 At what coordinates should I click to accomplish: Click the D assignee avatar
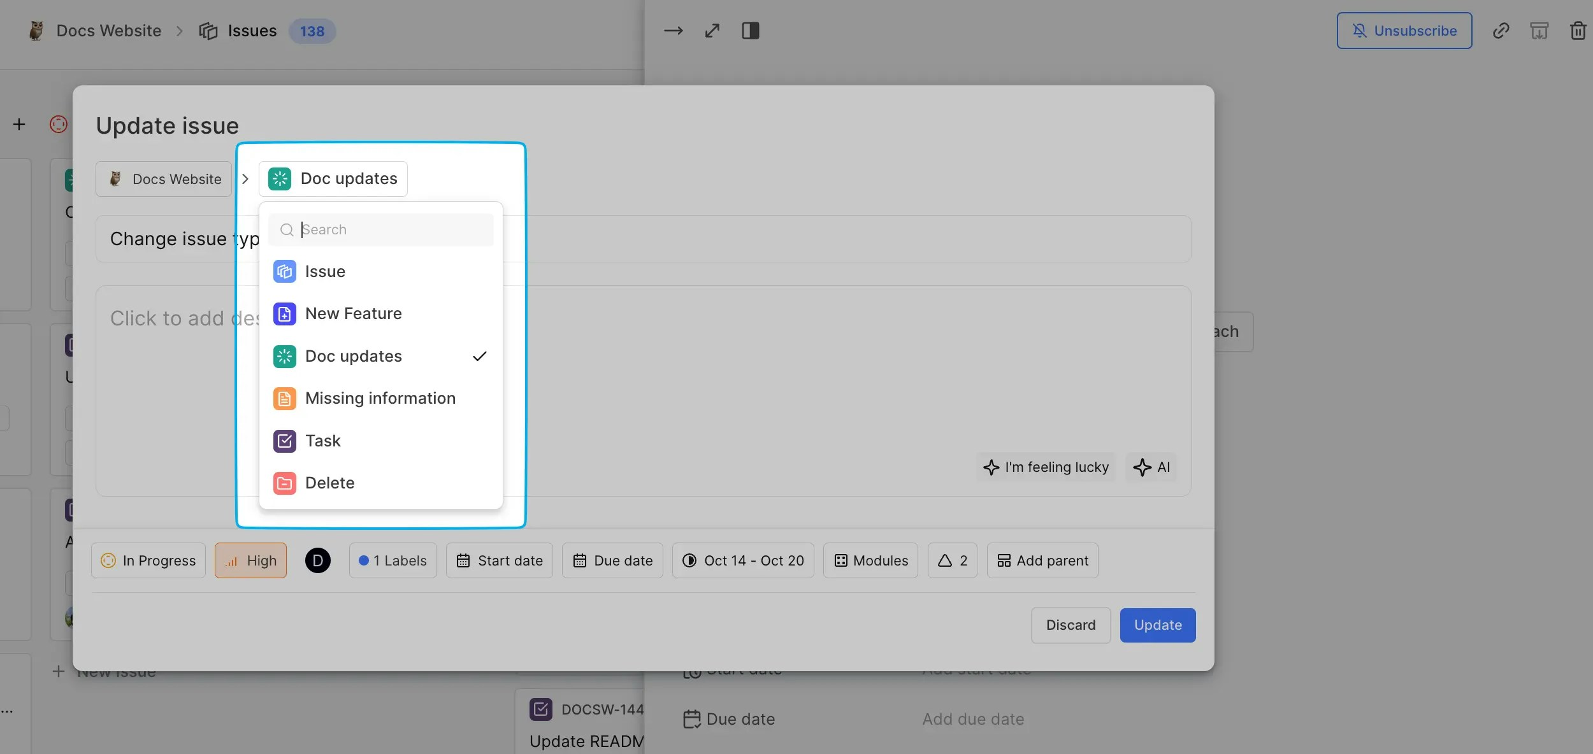click(x=317, y=560)
